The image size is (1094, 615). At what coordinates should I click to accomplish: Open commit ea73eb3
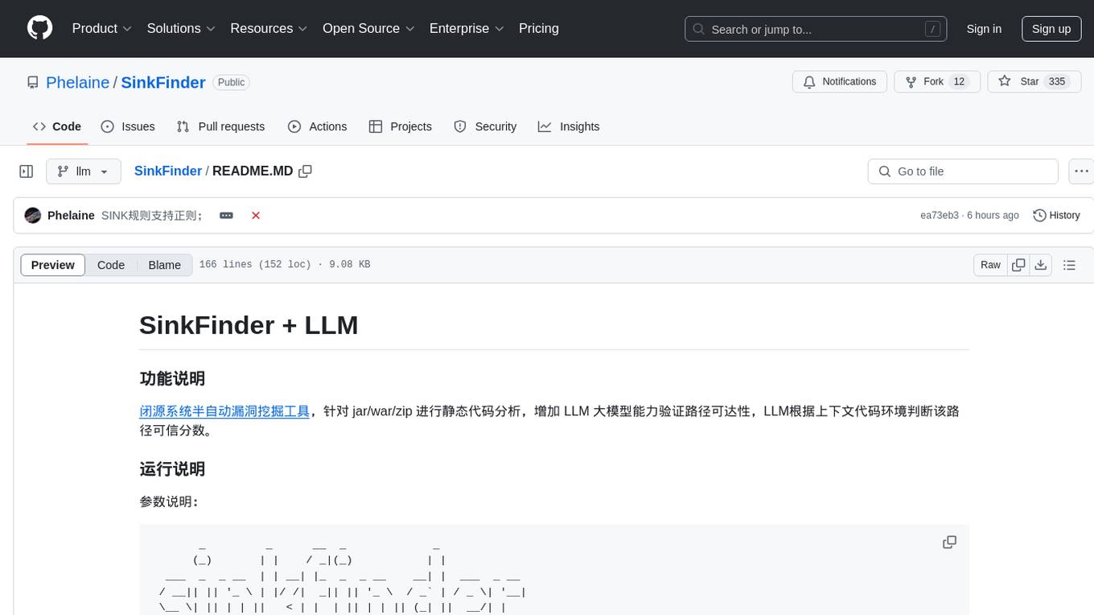click(x=940, y=216)
